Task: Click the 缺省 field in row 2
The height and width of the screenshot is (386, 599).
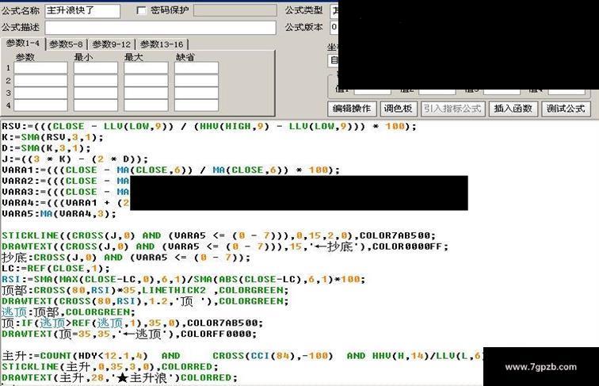Action: click(x=196, y=80)
